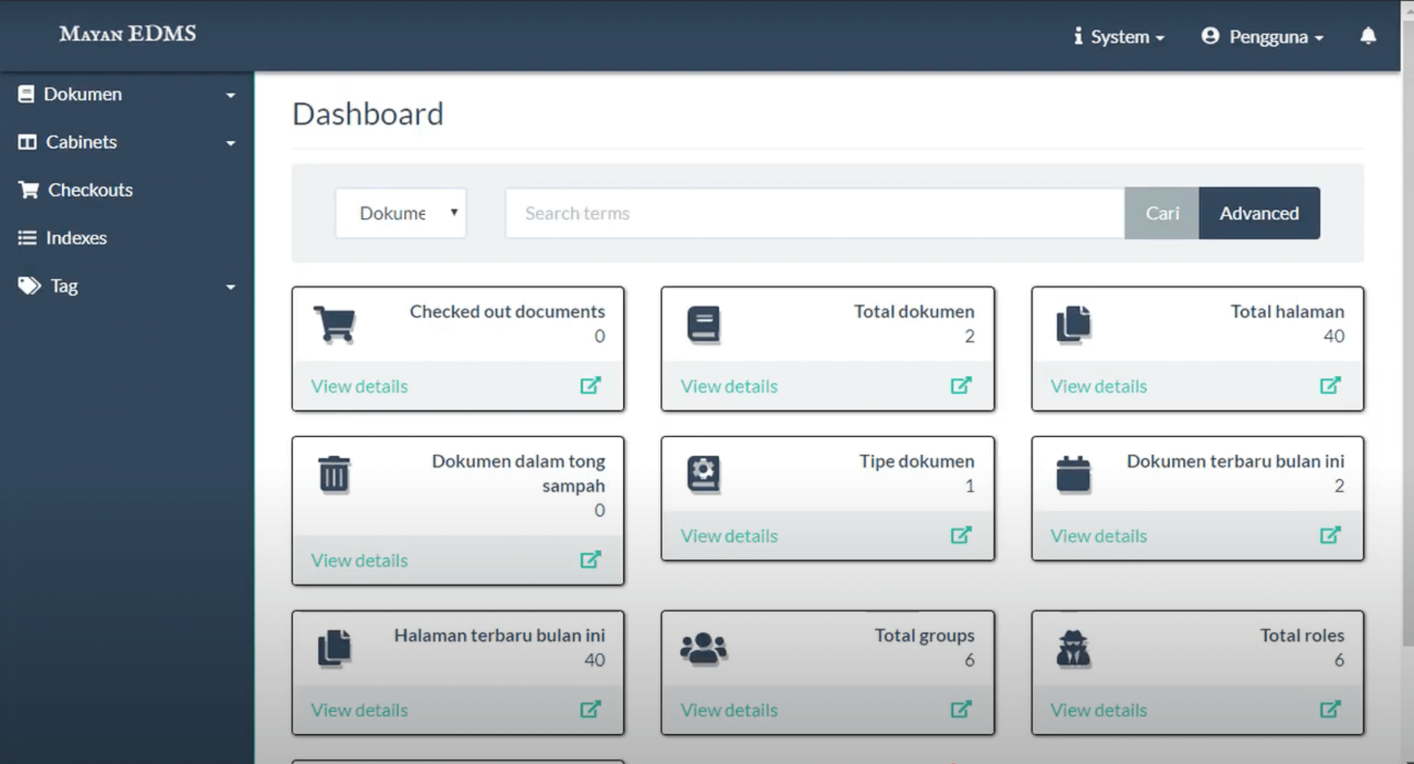1414x764 pixels.
Task: Focus the Search terms input field
Action: 815,213
